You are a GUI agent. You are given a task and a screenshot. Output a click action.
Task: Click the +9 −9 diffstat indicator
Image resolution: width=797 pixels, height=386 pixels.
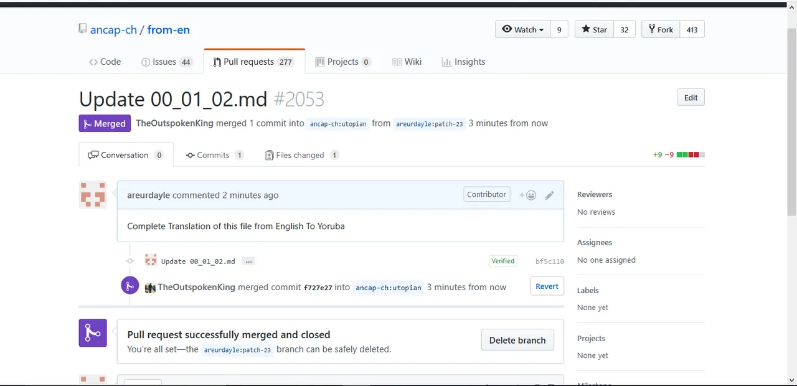tap(679, 154)
